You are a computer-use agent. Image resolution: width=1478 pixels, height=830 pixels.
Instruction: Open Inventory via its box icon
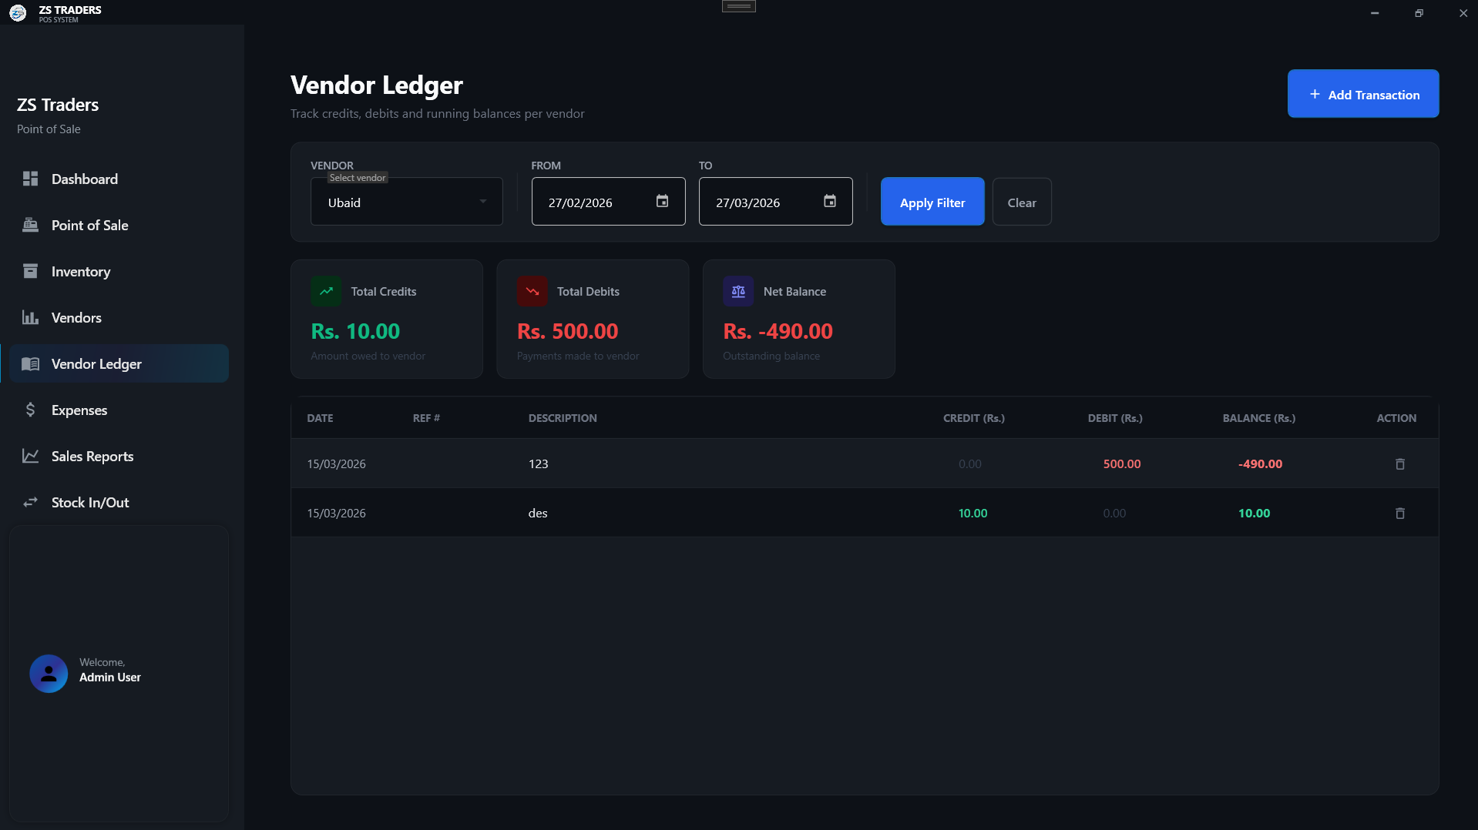click(31, 271)
